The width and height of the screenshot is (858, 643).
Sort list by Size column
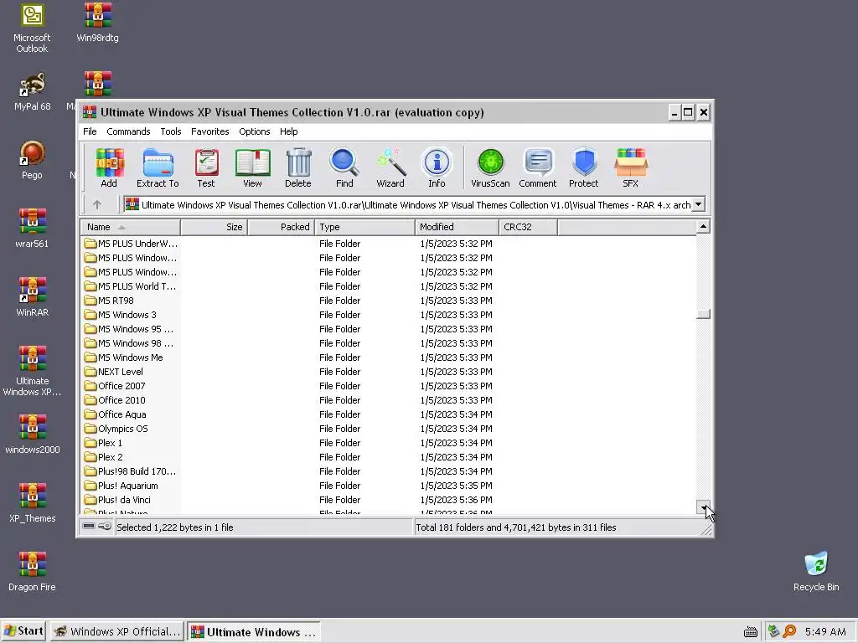click(x=214, y=227)
